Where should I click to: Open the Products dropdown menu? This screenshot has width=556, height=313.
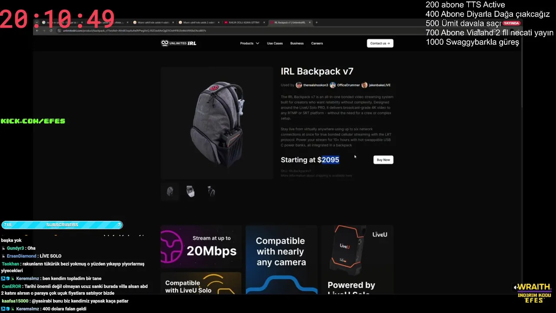tap(250, 43)
